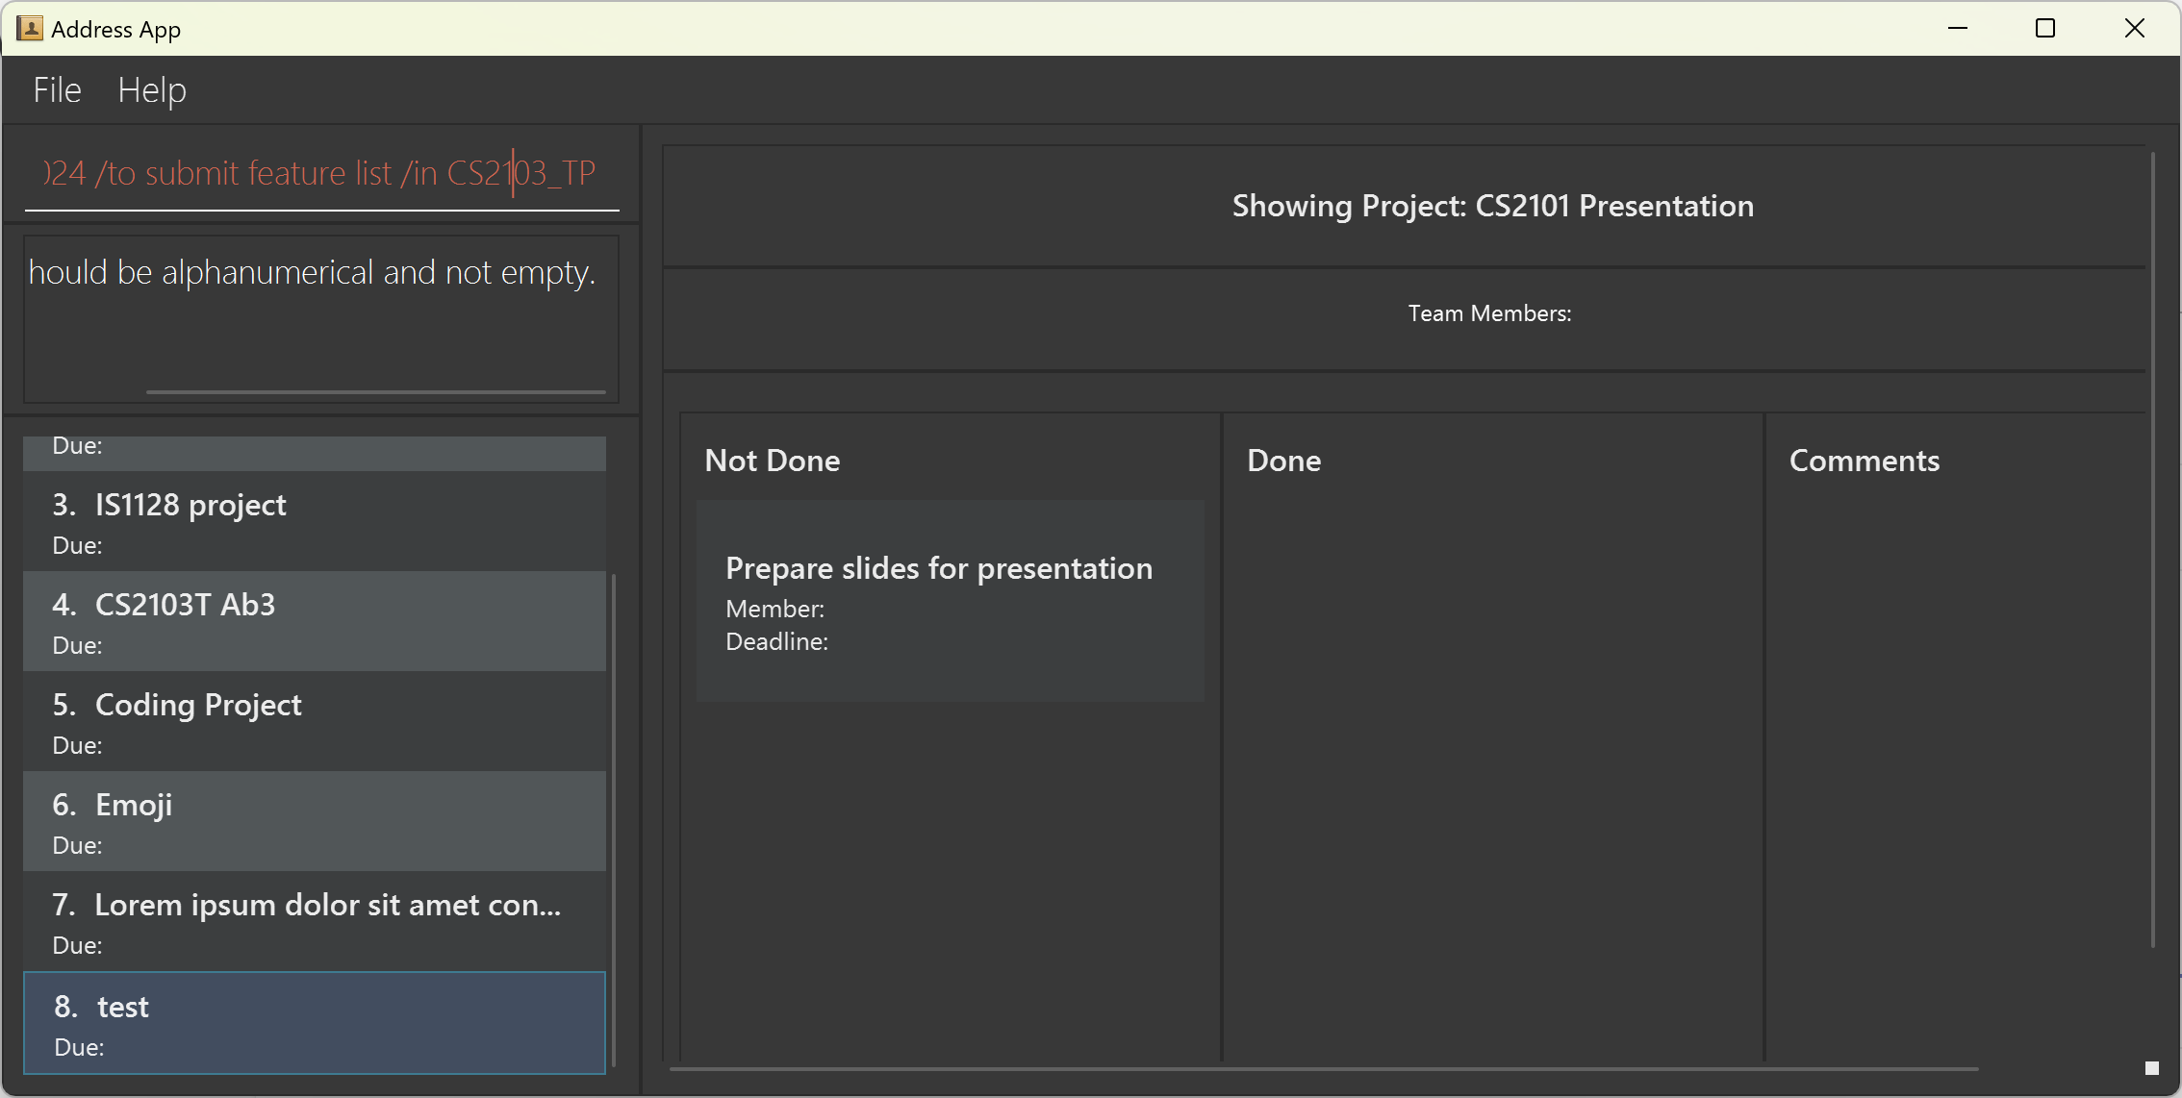Click the Not Done column header
This screenshot has width=2182, height=1098.
click(772, 461)
